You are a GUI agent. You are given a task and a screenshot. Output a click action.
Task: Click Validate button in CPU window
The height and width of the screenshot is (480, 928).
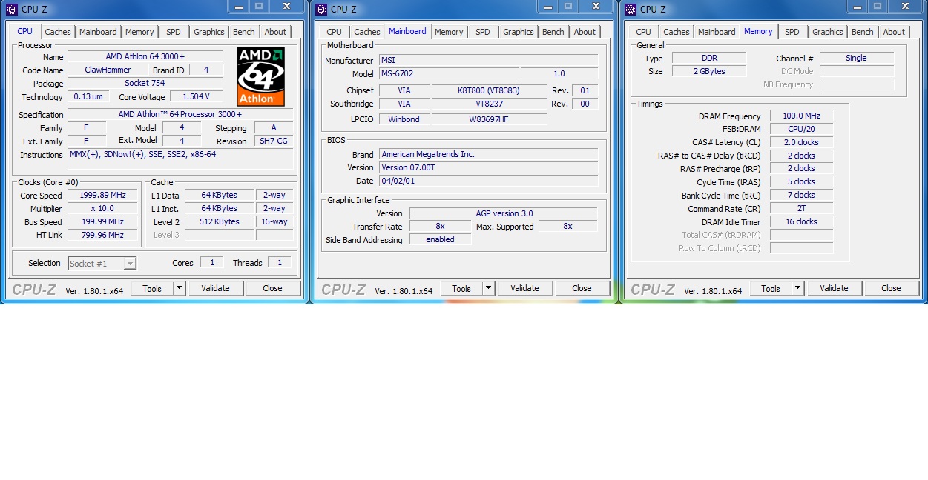215,288
